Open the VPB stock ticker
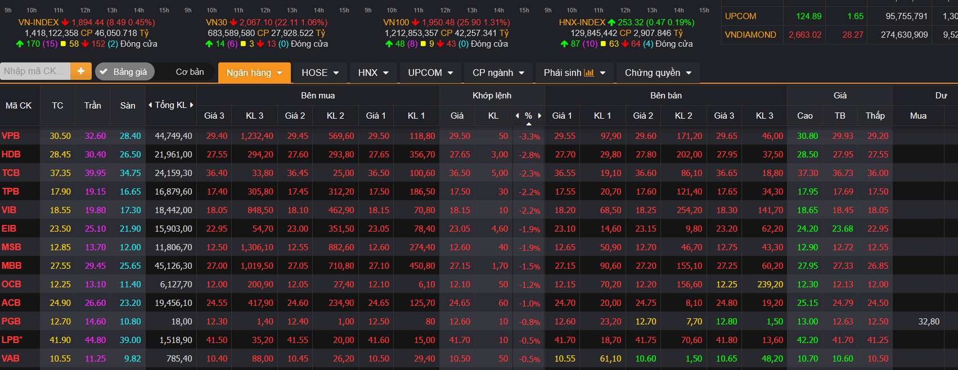This screenshot has width=958, height=370. pyautogui.click(x=11, y=136)
